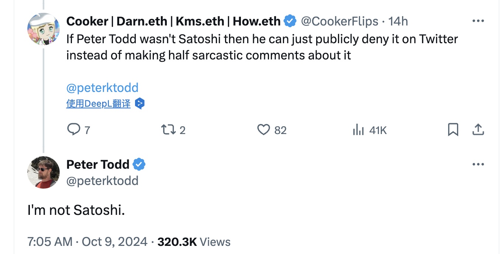The height and width of the screenshot is (254, 501).
Task: Open Cooker's profile avatar
Action: [44, 29]
